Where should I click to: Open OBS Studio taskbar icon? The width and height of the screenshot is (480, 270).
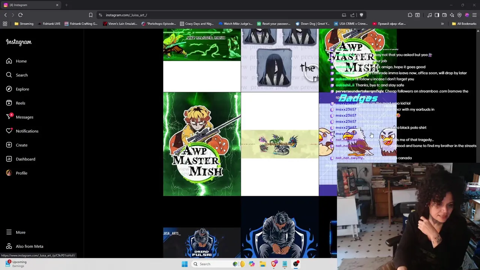coord(296,264)
